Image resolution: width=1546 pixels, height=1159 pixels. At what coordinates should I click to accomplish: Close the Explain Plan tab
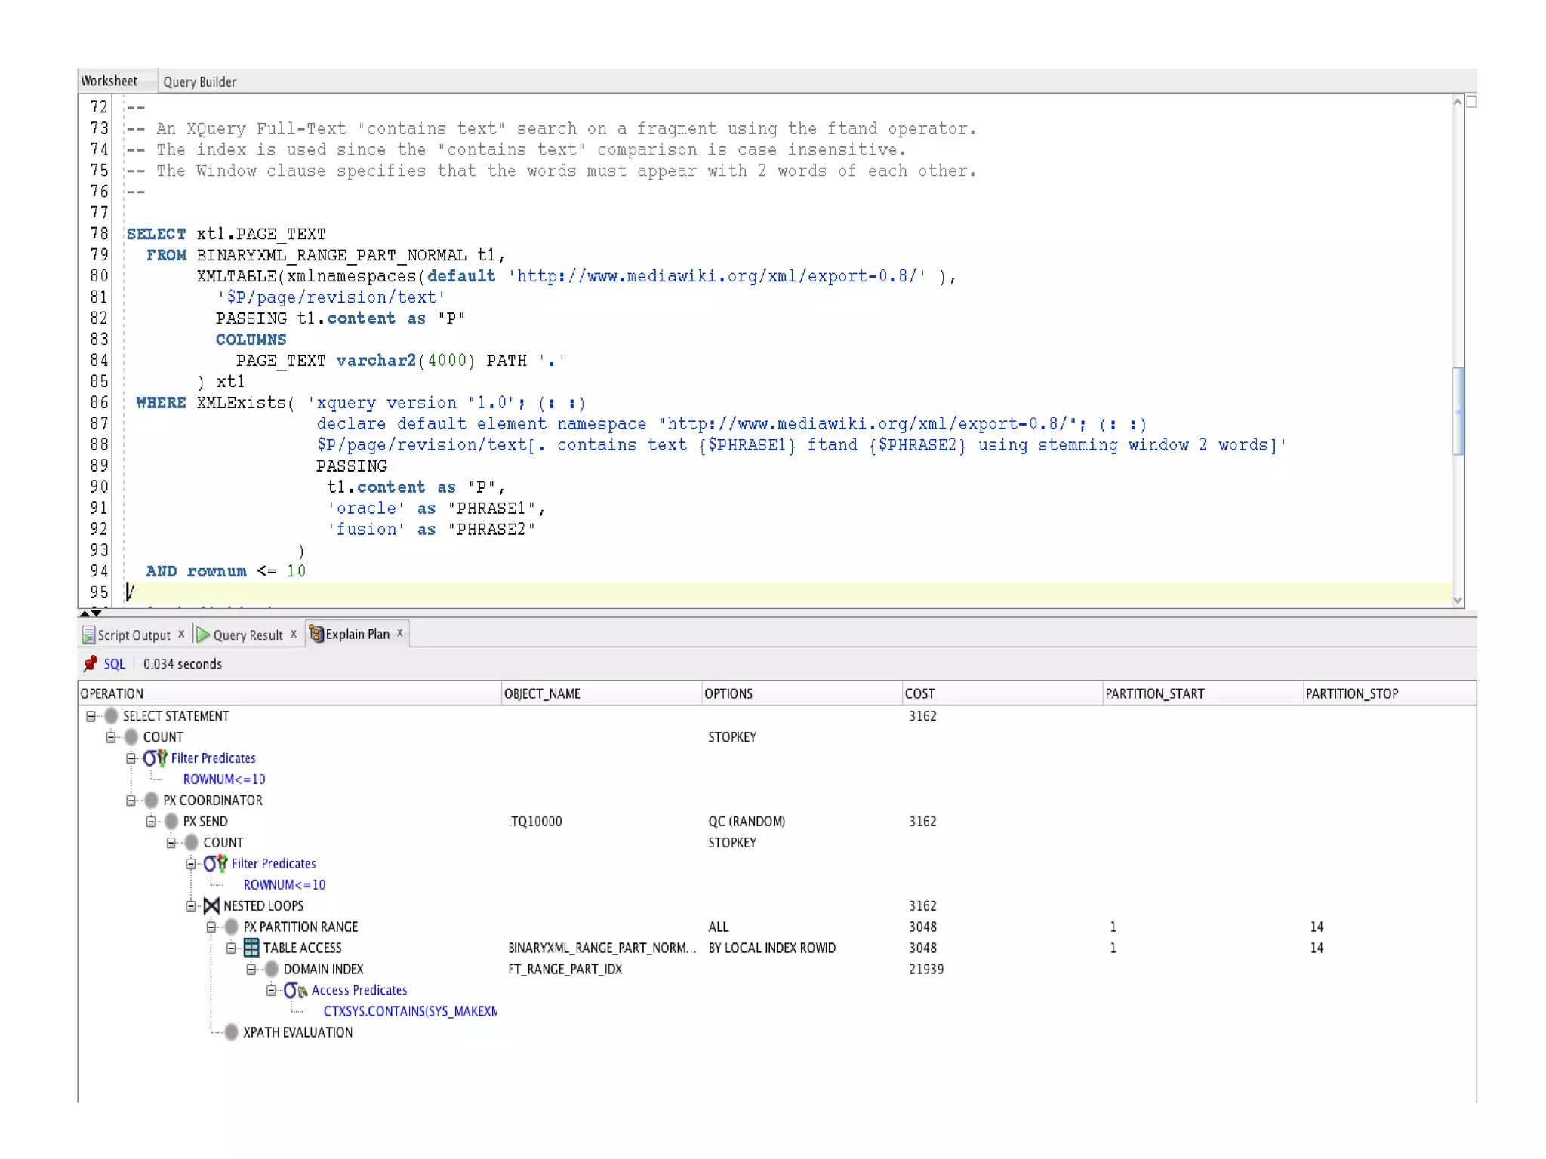pos(400,633)
